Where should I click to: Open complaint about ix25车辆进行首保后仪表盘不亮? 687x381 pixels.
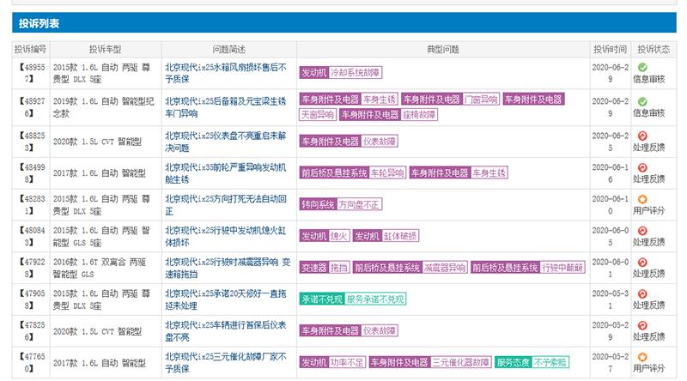click(226, 330)
